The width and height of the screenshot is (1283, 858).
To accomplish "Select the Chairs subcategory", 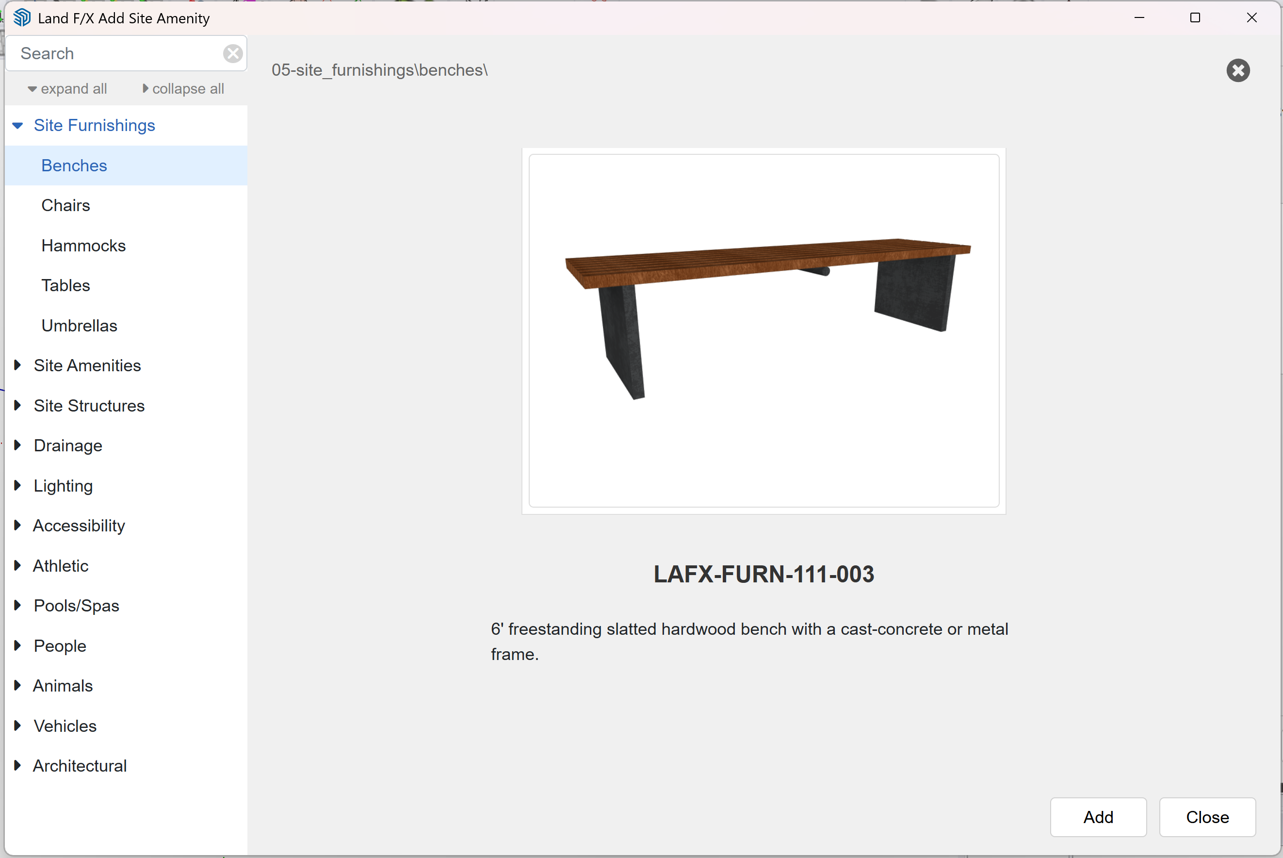I will pos(65,206).
